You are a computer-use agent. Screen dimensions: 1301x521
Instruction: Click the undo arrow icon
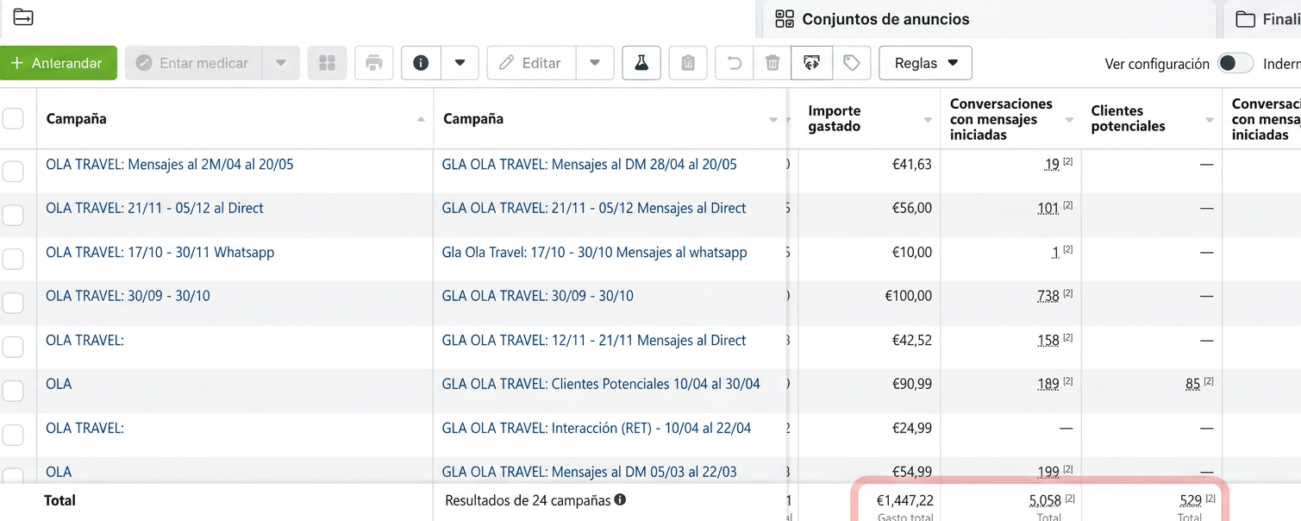point(735,63)
